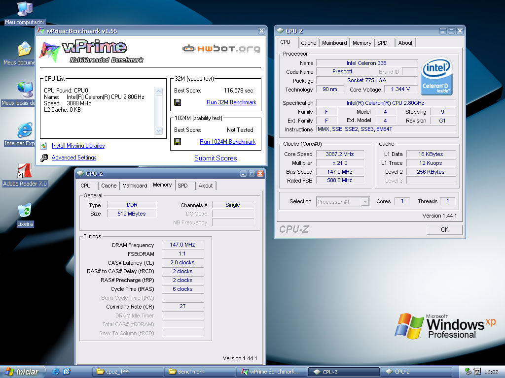Switch to Cache tab in right CPU-Z
Screen dimensions: 505x378
click(309, 43)
